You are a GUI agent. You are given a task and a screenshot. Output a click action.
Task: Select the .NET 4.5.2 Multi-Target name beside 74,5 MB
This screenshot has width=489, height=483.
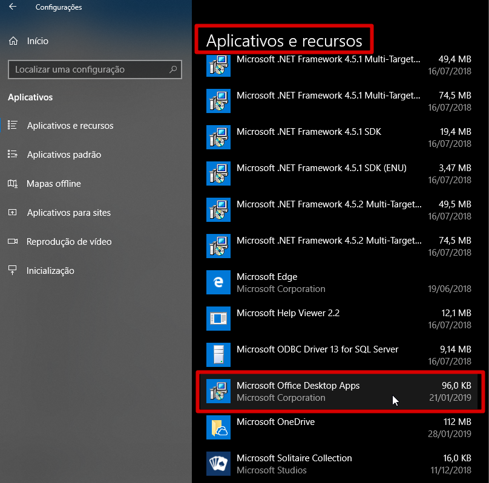click(x=329, y=241)
